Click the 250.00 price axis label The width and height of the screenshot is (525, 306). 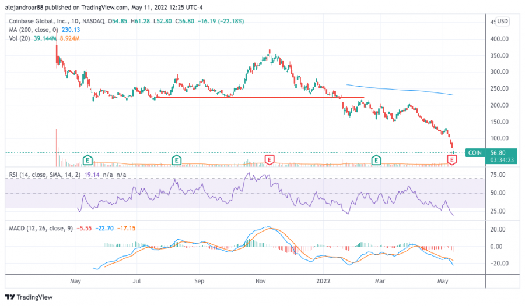(x=499, y=88)
